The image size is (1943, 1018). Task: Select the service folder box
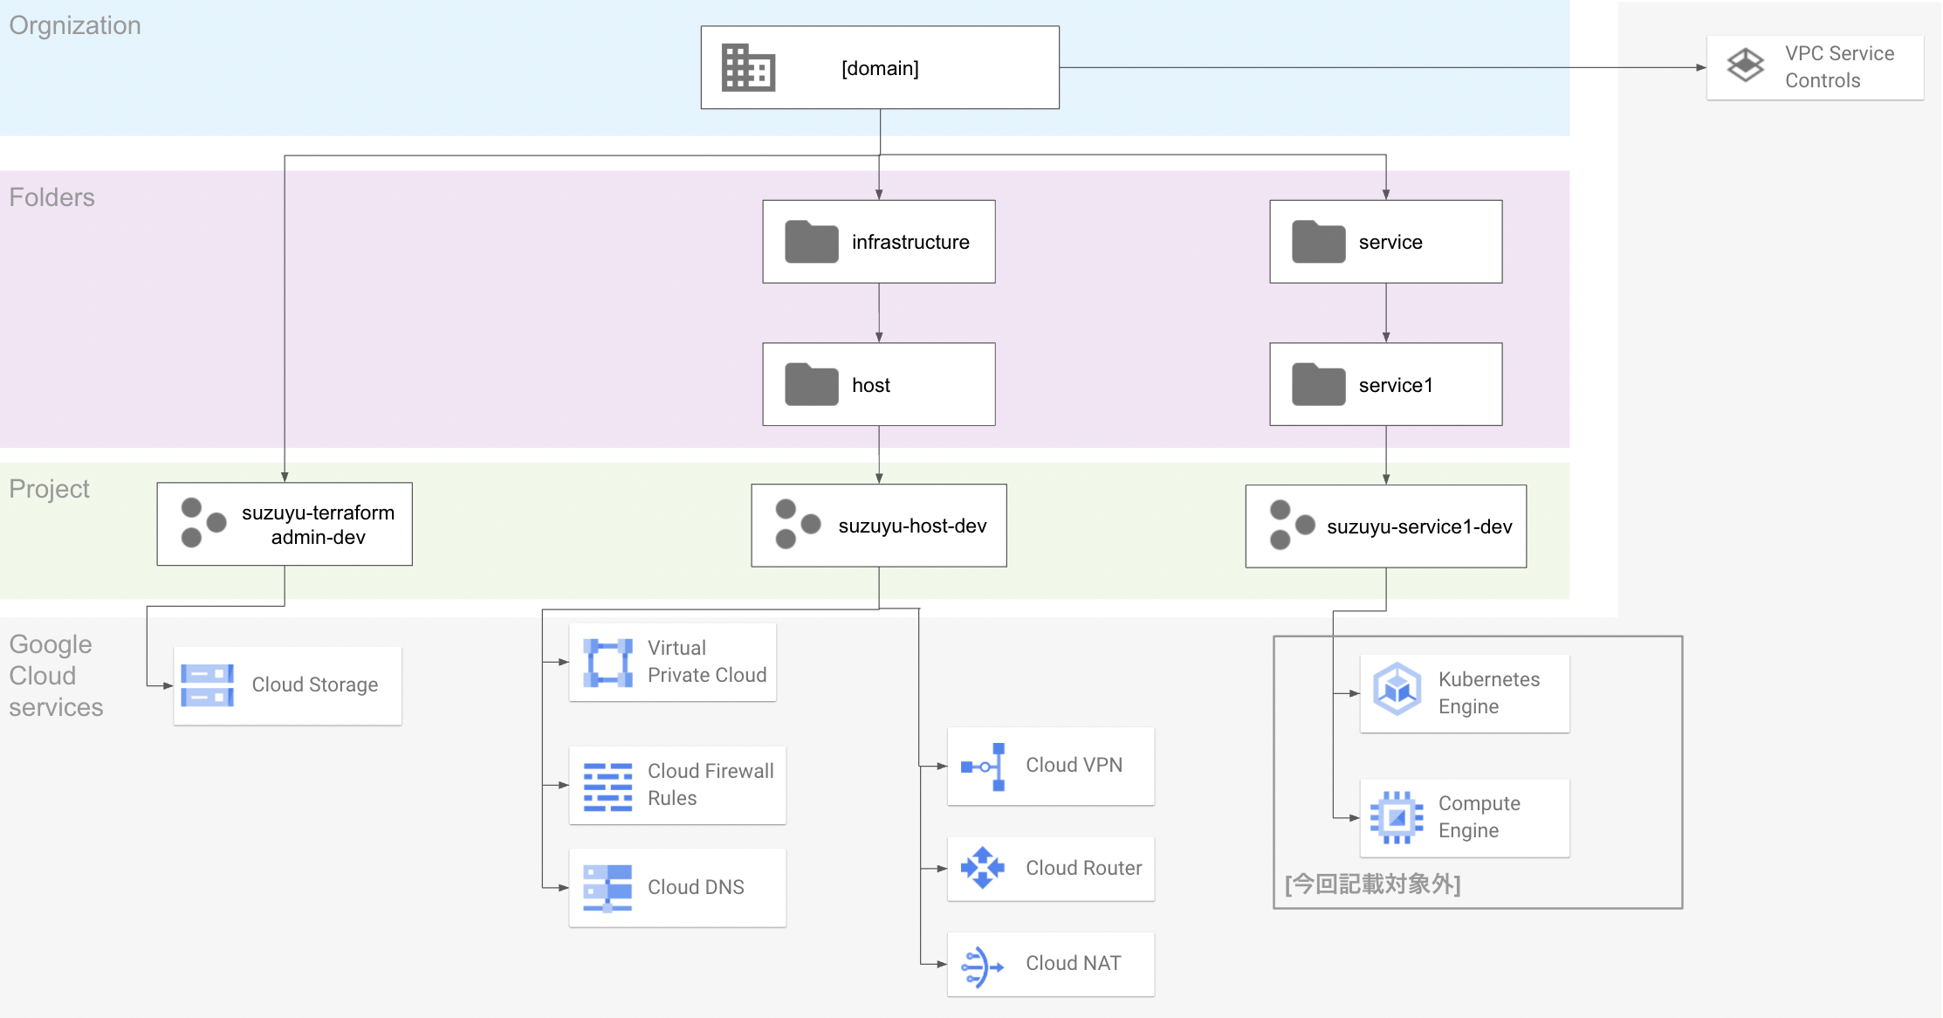click(x=1385, y=242)
